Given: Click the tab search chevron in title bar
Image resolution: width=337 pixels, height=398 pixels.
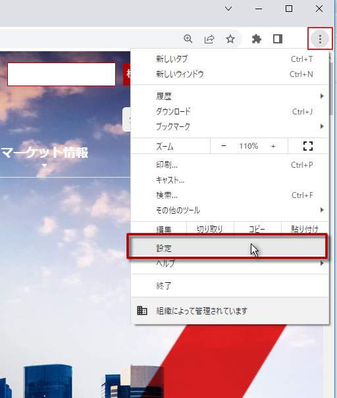Looking at the screenshot, I should coord(228,9).
